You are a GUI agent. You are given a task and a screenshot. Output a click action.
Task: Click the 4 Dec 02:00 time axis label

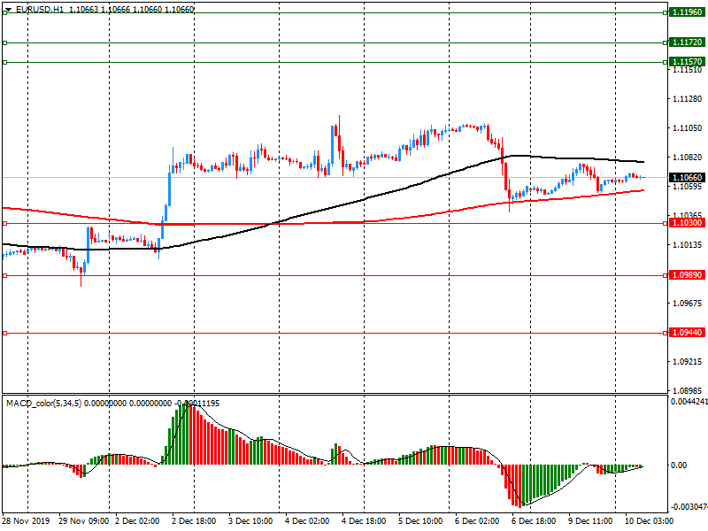tap(307, 520)
